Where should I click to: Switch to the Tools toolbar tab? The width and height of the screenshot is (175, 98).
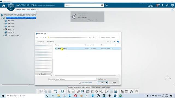pyautogui.click(x=103, y=87)
